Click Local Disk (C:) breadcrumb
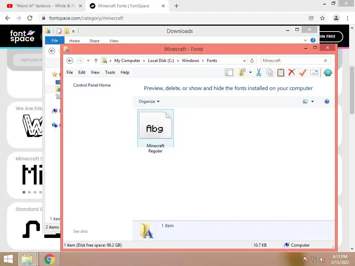The width and height of the screenshot is (355, 266). pyautogui.click(x=161, y=61)
